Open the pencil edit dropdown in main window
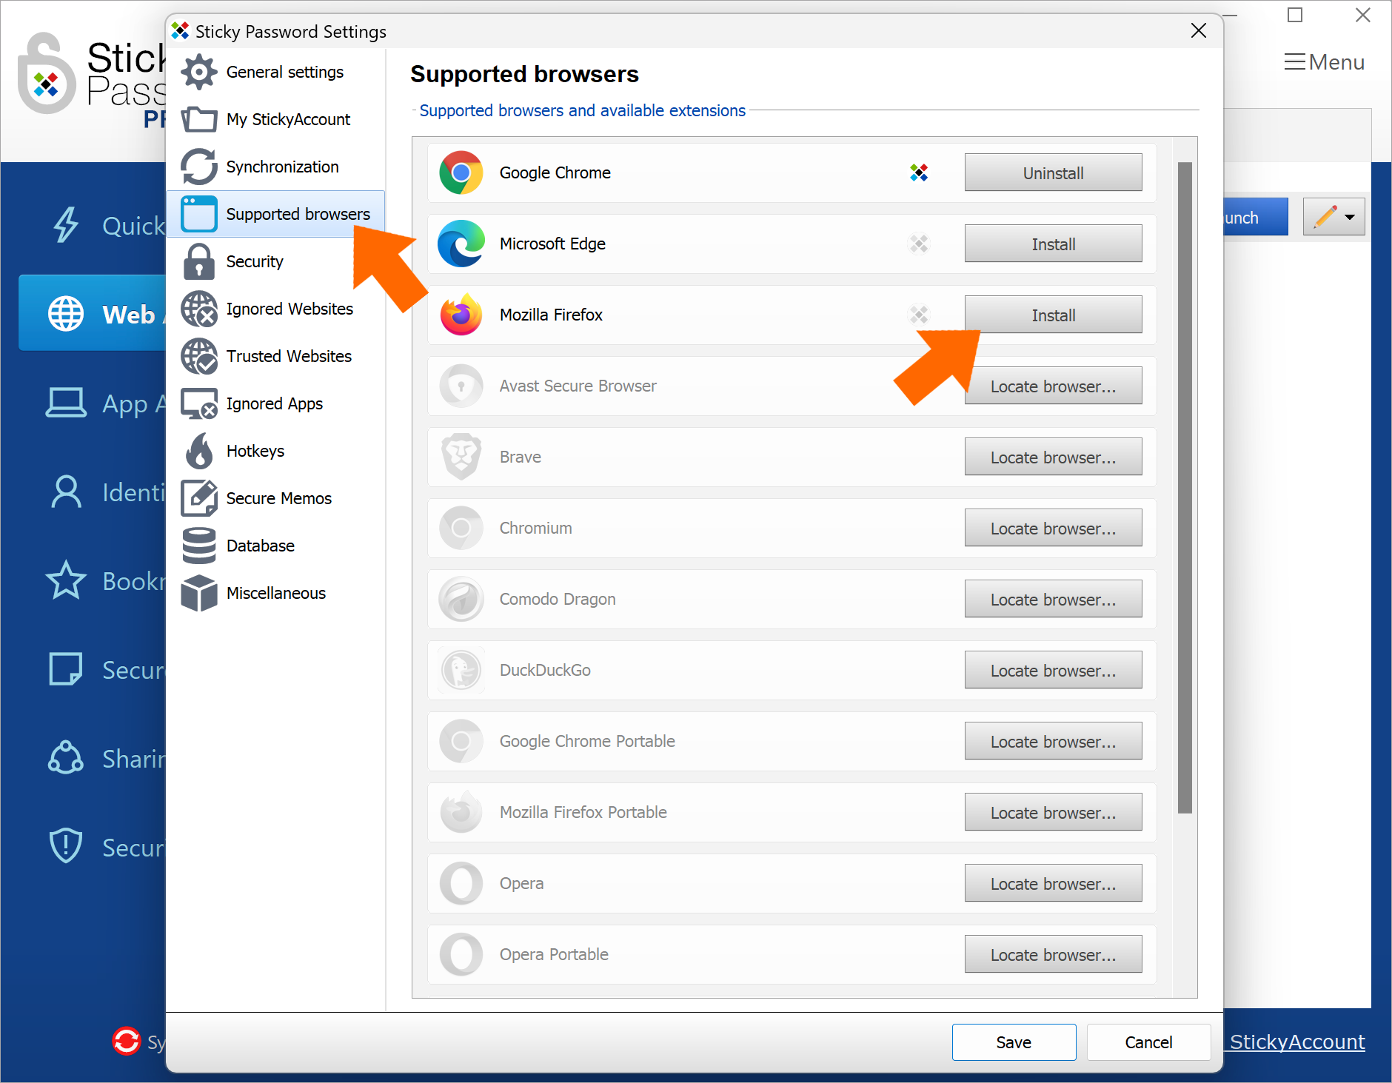Image resolution: width=1392 pixels, height=1083 pixels. [1334, 217]
